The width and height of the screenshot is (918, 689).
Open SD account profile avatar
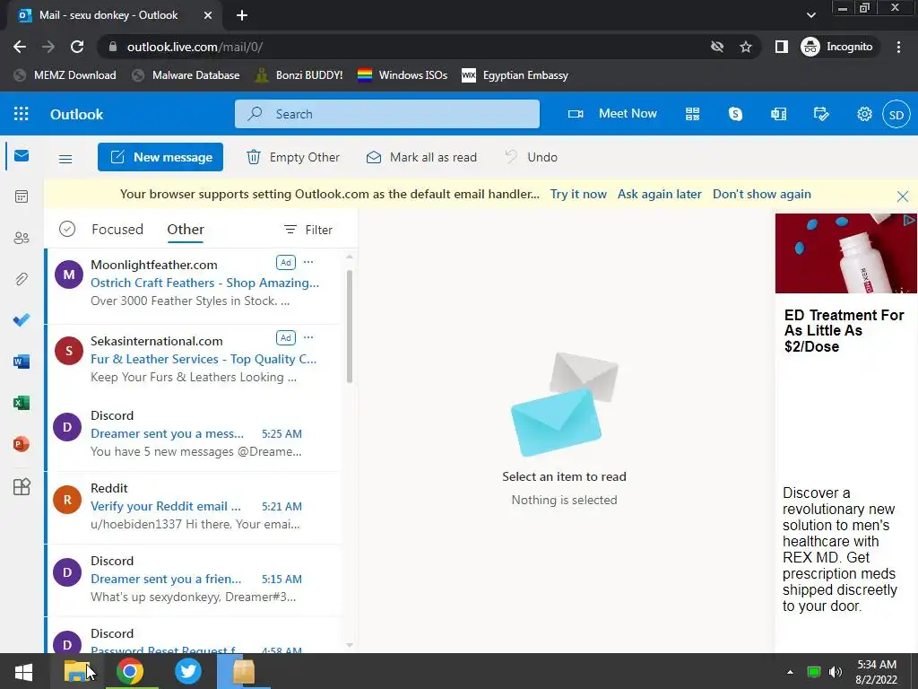tap(896, 114)
